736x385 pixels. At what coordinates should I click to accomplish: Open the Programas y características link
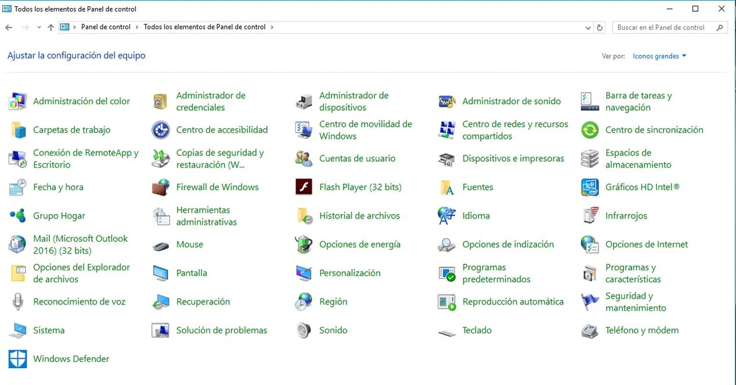click(x=633, y=273)
